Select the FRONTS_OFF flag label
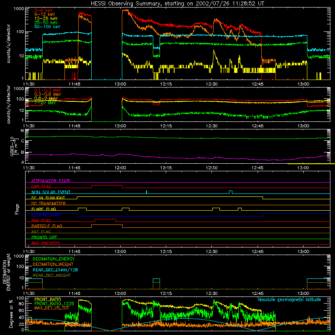Screen dimensions: 335x335 [44, 237]
